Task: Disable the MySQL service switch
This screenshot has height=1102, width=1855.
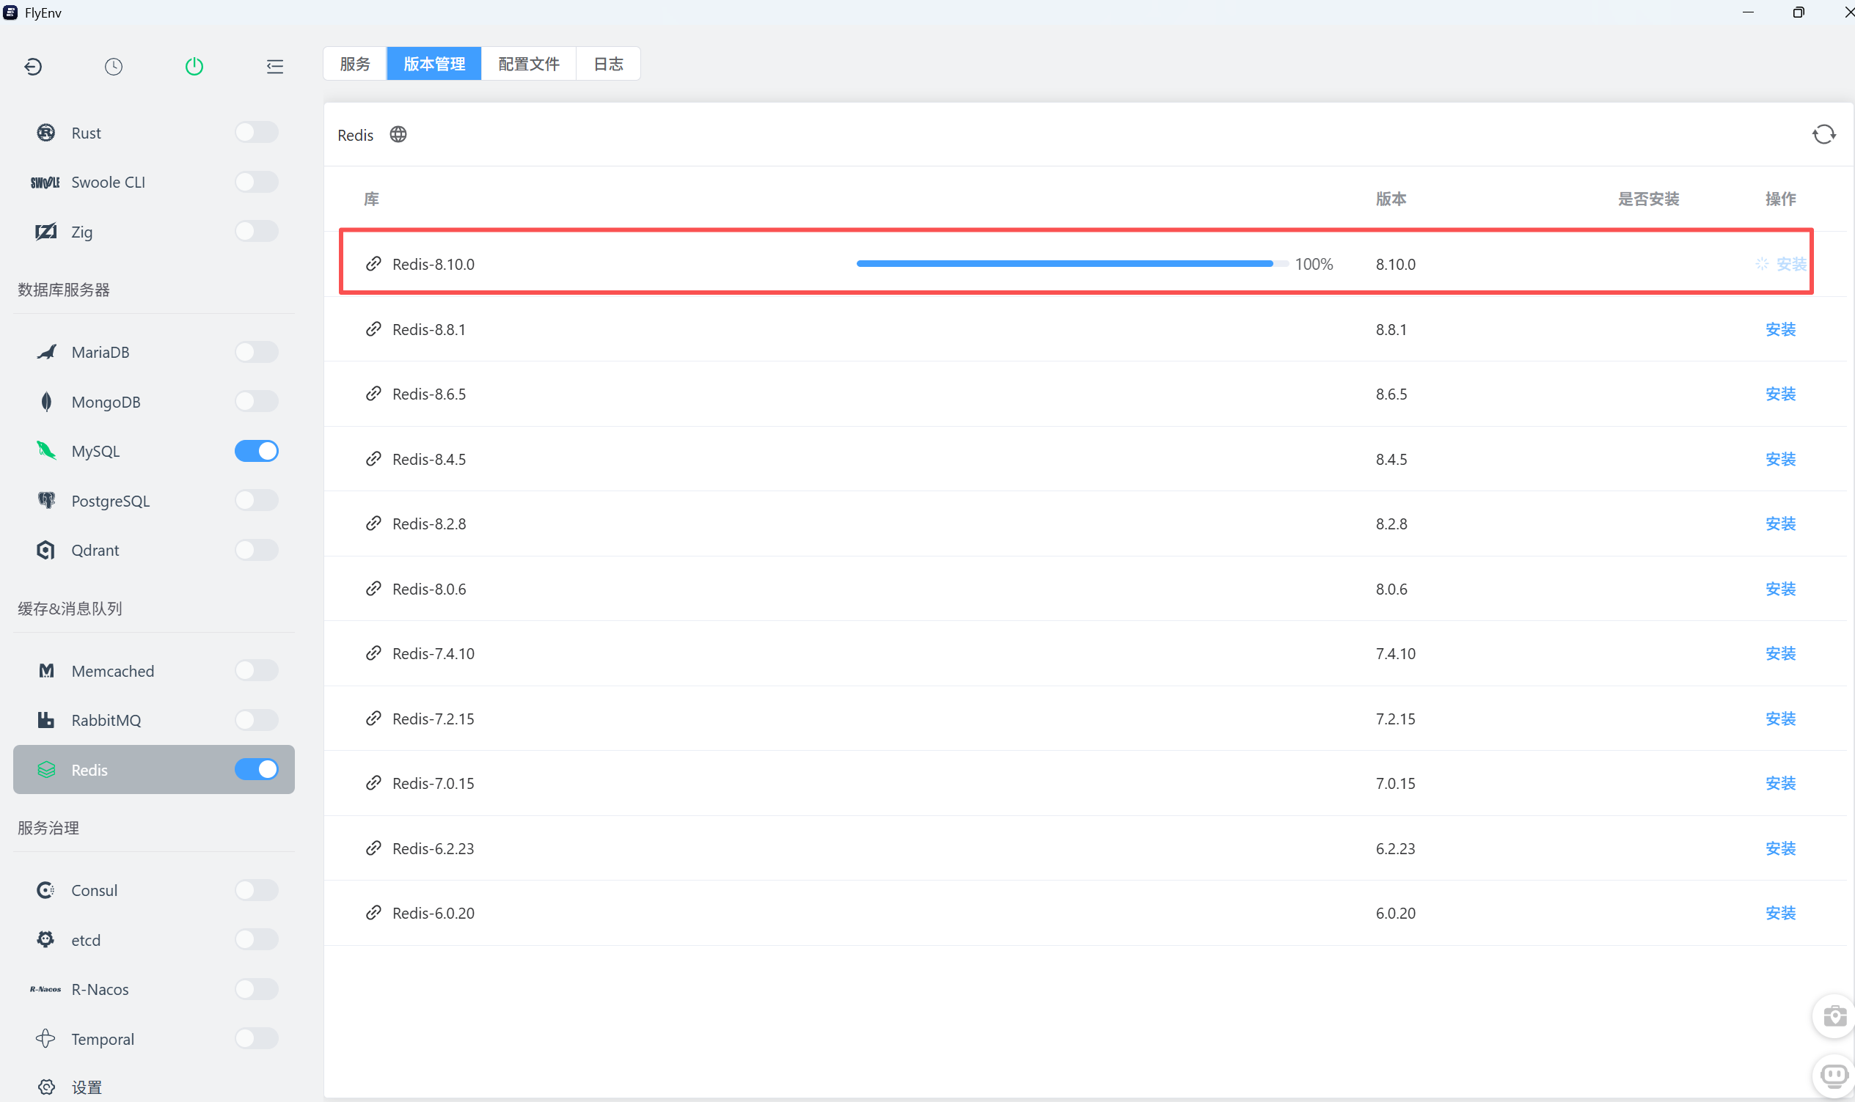Action: pos(256,452)
